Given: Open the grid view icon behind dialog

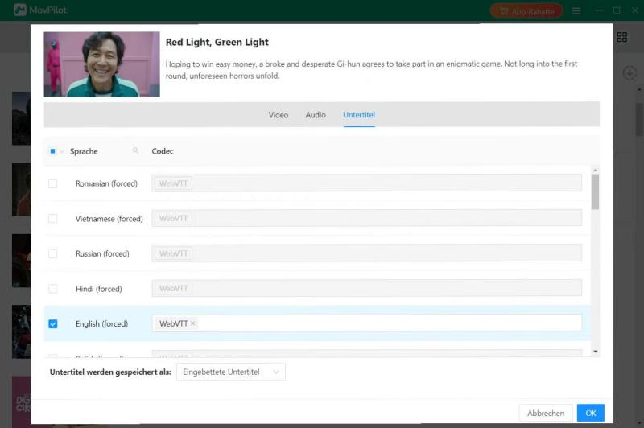Looking at the screenshot, I should (x=621, y=37).
